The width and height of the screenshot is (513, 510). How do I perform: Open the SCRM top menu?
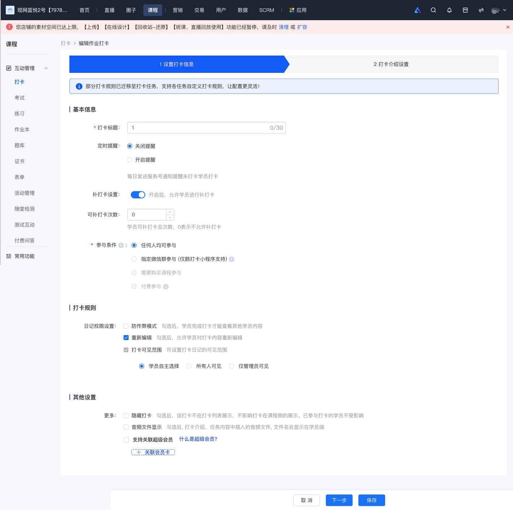coord(267,10)
